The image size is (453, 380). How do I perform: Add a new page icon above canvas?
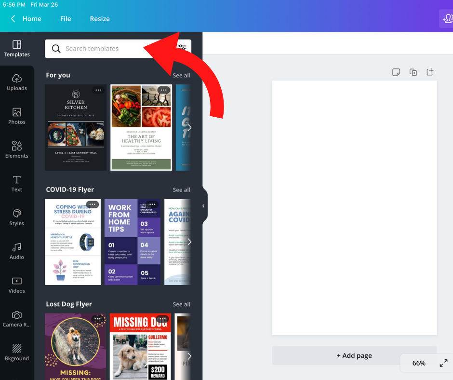click(x=430, y=72)
